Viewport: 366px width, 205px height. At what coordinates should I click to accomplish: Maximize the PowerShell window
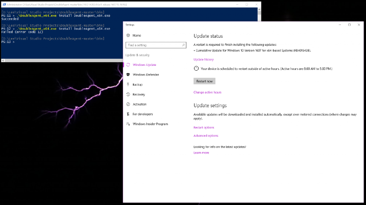pos(247,4)
